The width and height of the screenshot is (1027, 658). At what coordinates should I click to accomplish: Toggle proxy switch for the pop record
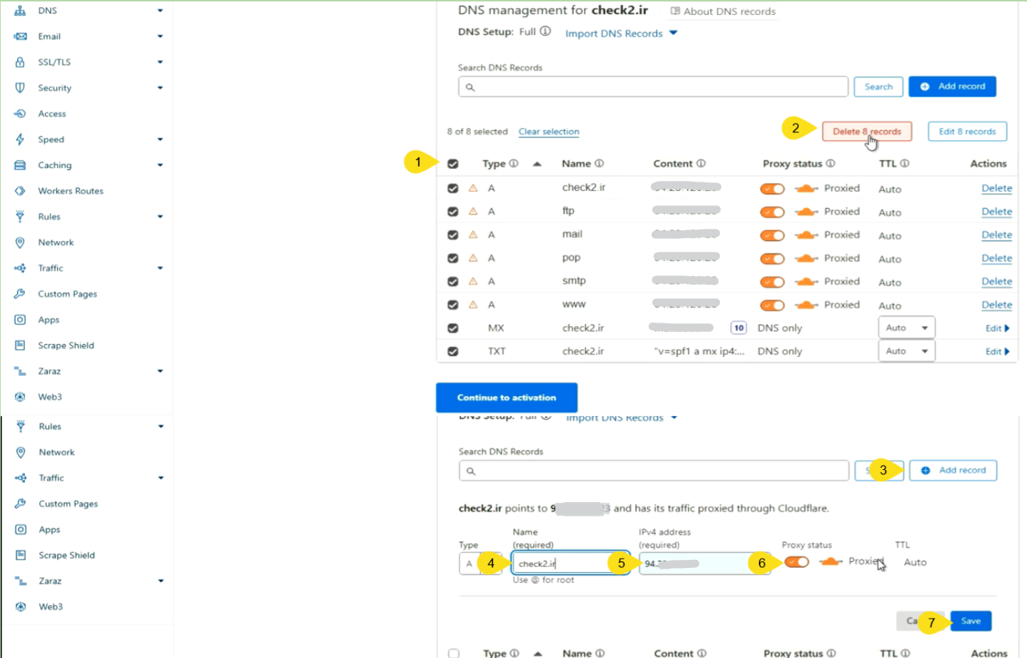click(773, 258)
